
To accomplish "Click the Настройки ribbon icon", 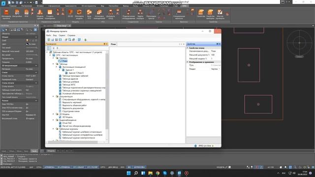I will (x=17, y=14).
